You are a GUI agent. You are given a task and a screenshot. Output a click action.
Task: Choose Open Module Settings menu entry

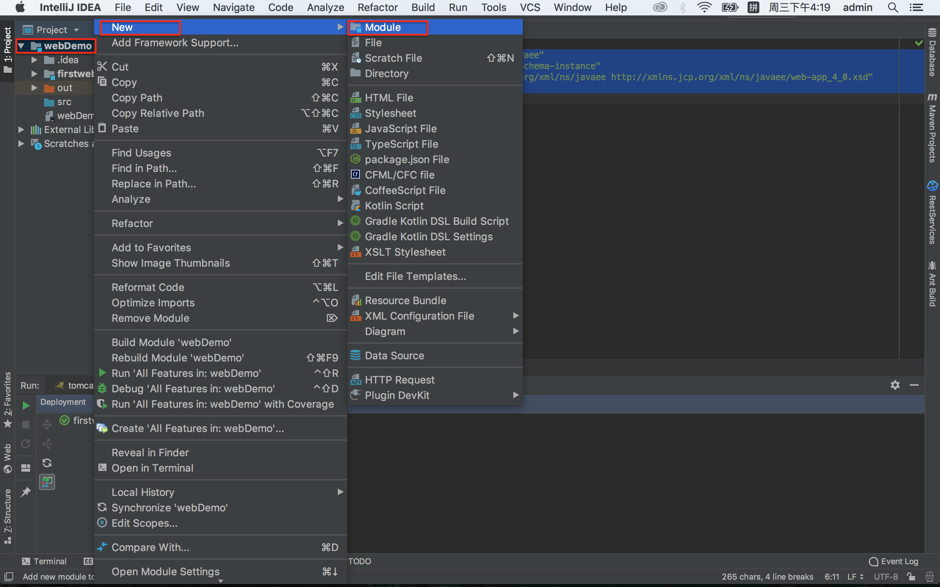point(165,572)
